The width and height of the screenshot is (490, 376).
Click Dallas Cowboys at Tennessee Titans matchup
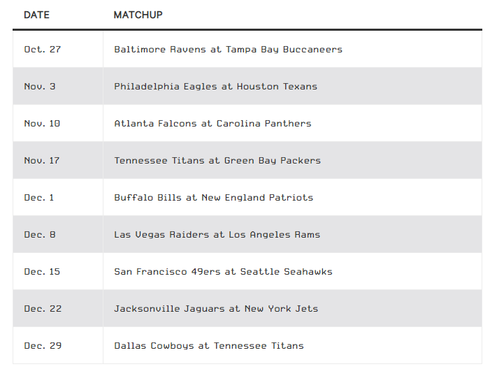(x=209, y=346)
